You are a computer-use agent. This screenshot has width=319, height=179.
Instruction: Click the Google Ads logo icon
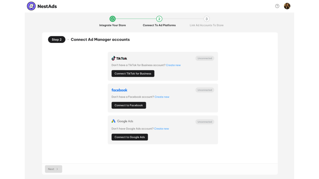113,121
